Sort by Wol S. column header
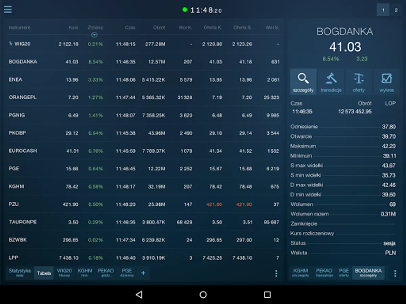The height and width of the screenshot is (304, 406). (x=272, y=27)
